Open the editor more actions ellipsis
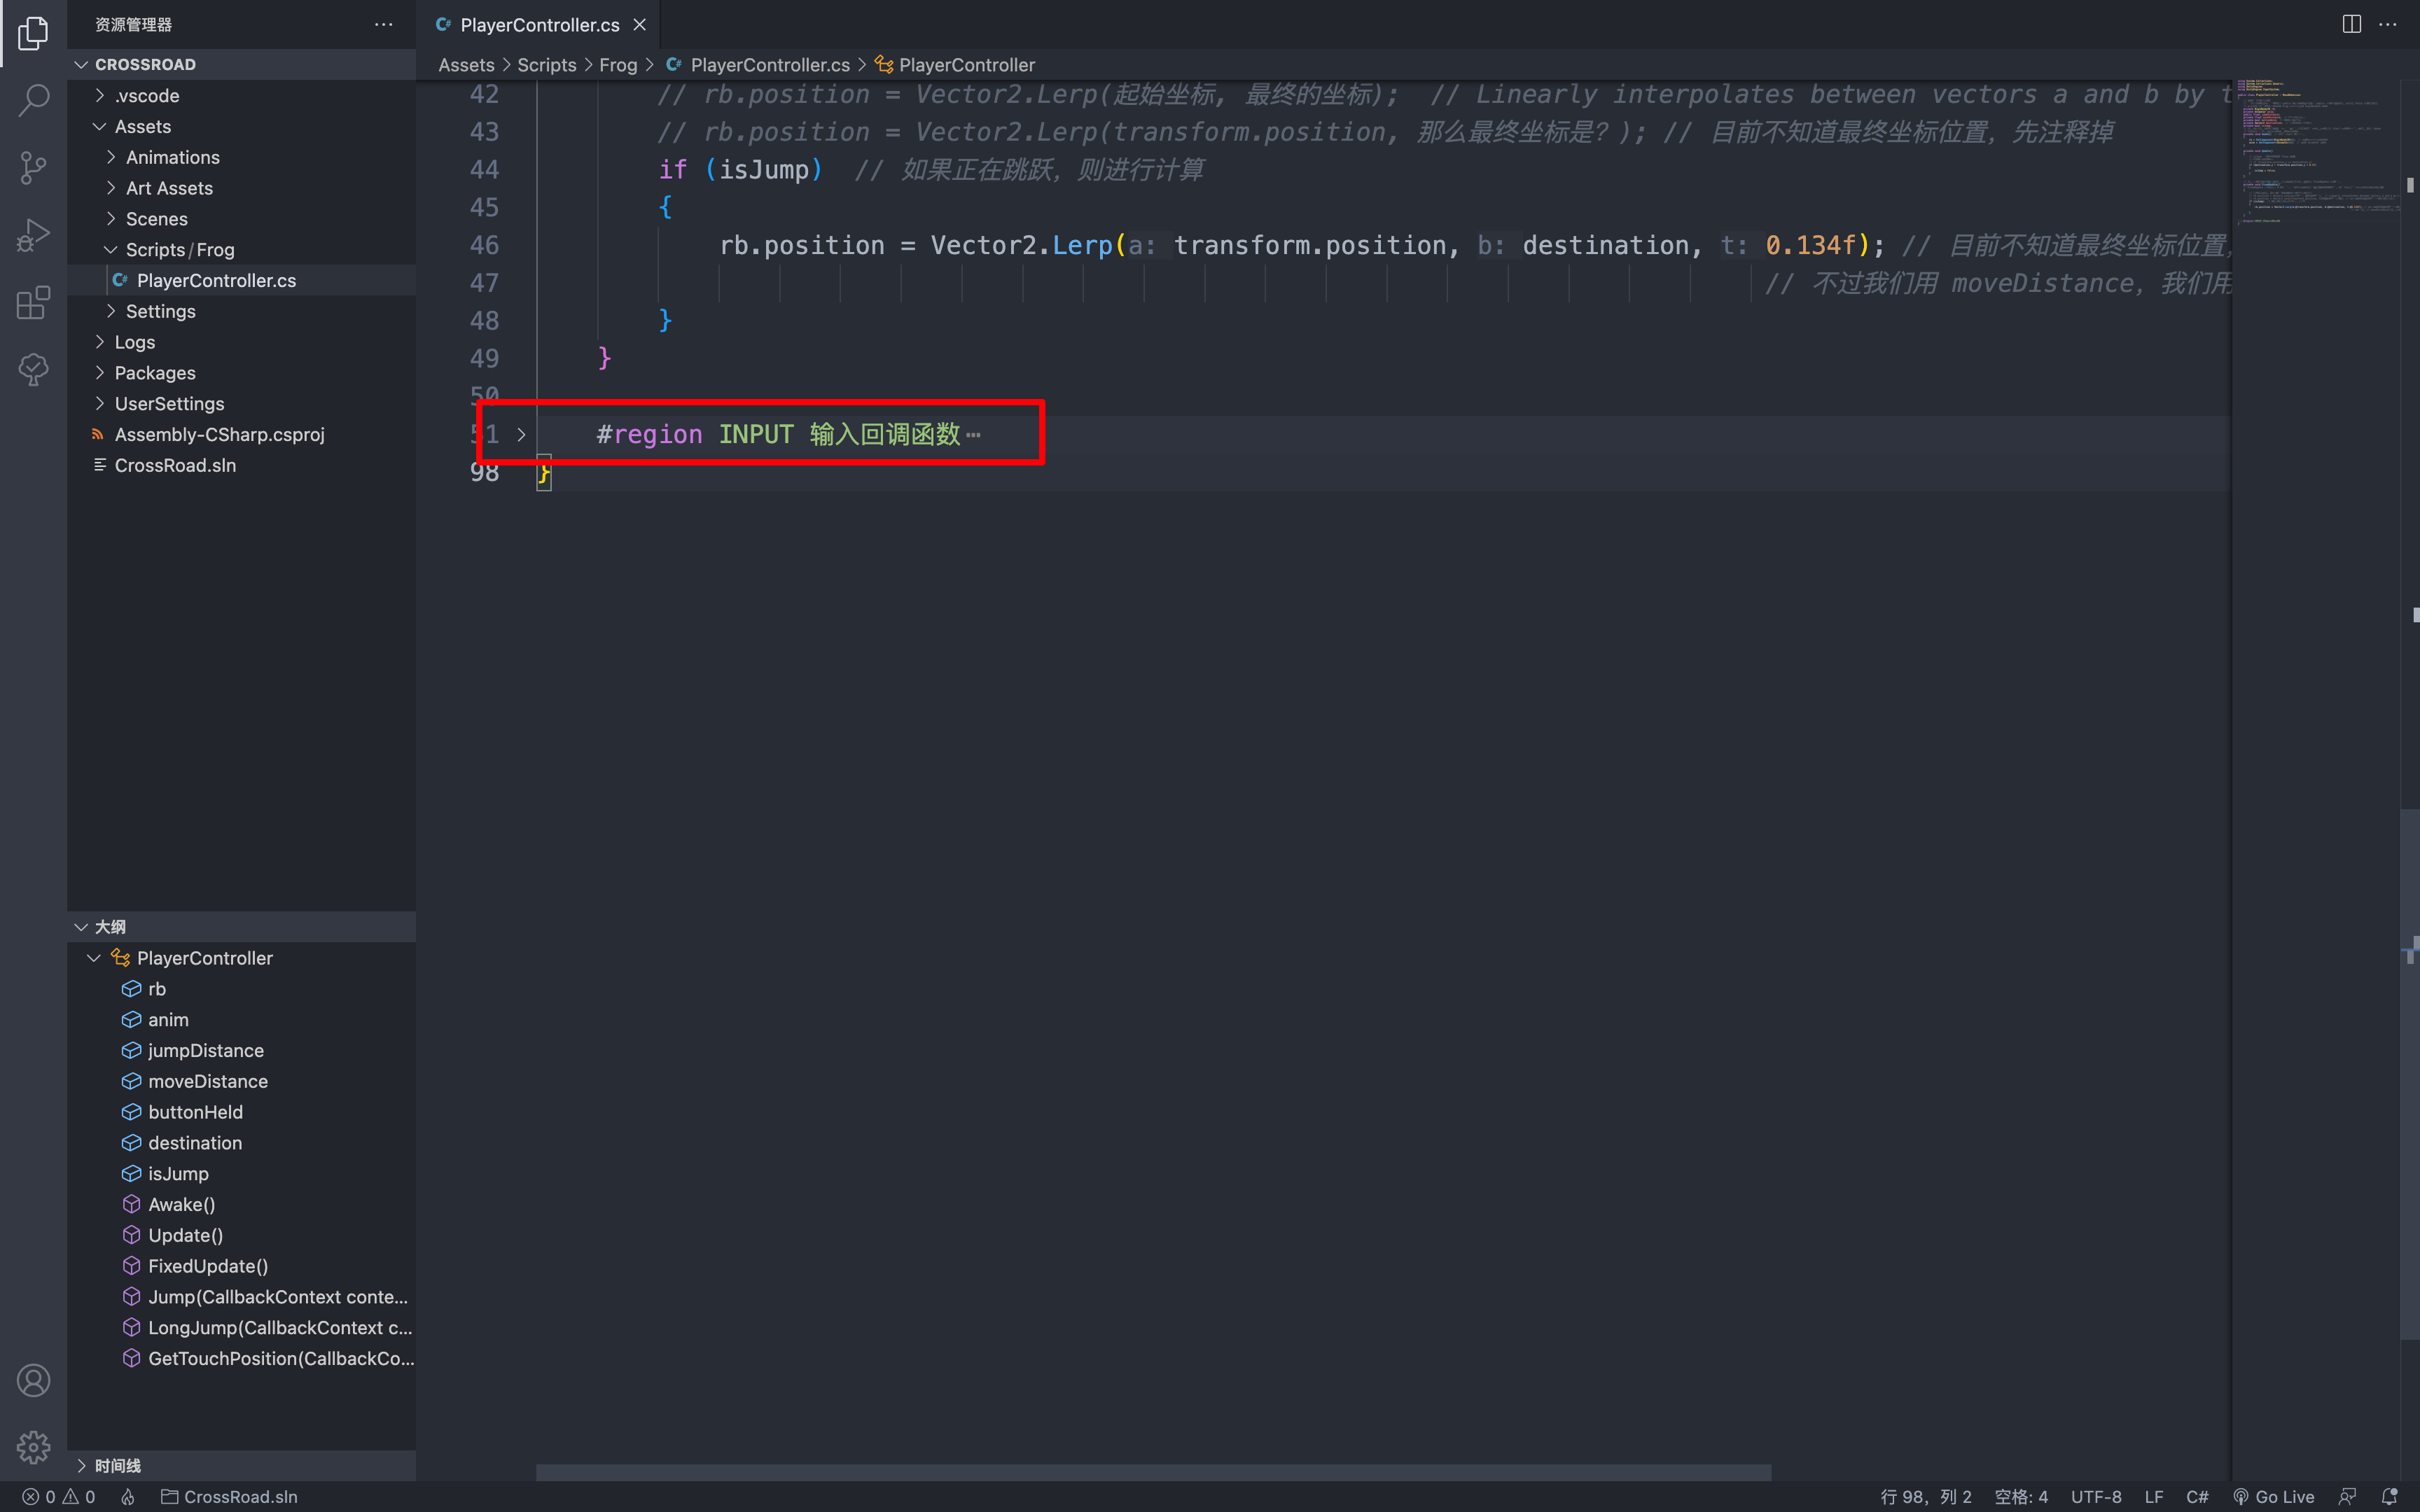This screenshot has height=1512, width=2420. (2388, 24)
